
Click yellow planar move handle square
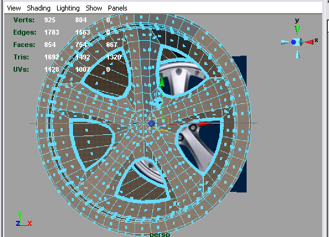(162, 124)
